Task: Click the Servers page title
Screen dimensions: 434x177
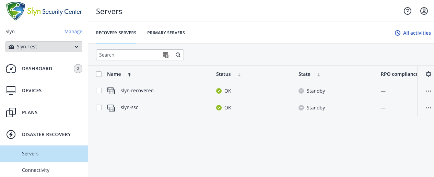Action: (x=109, y=11)
